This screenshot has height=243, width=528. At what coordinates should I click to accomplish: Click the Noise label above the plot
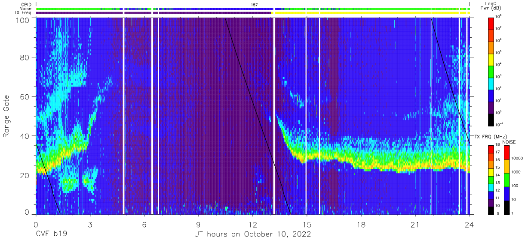pyautogui.click(x=25, y=9)
